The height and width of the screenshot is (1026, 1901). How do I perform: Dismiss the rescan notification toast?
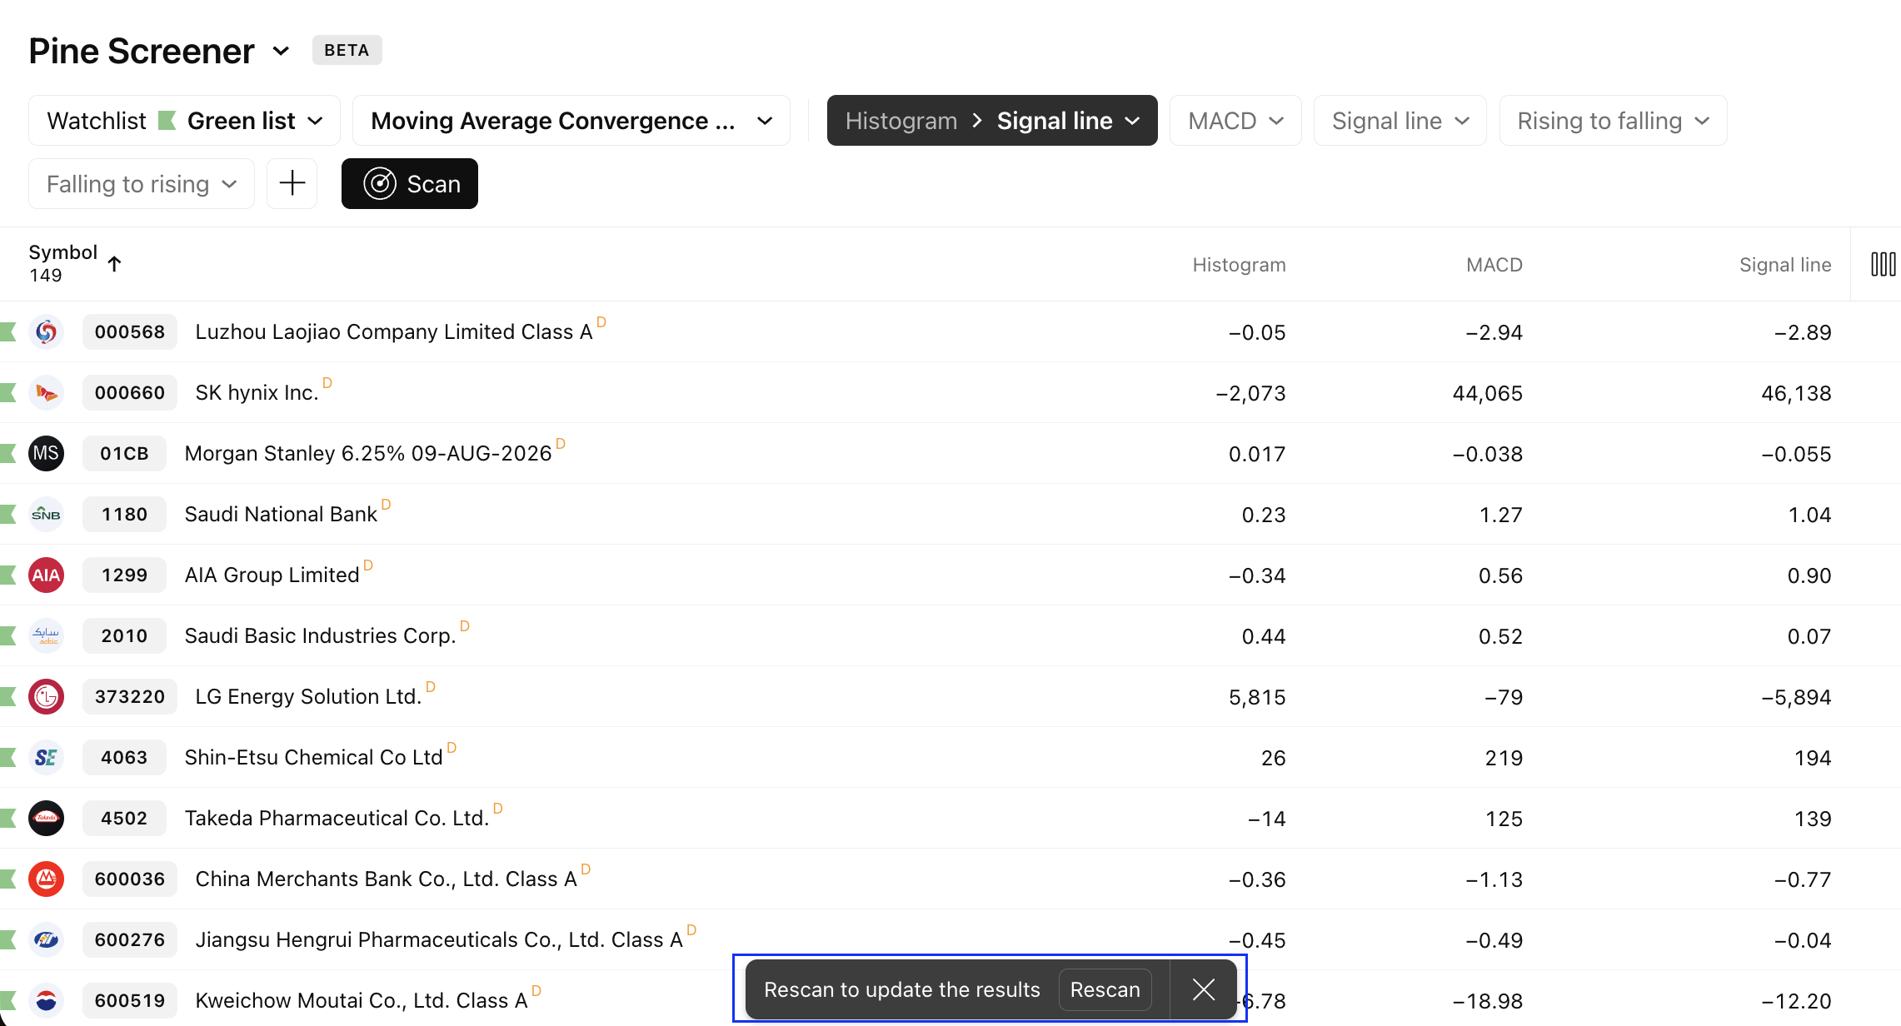(x=1203, y=989)
